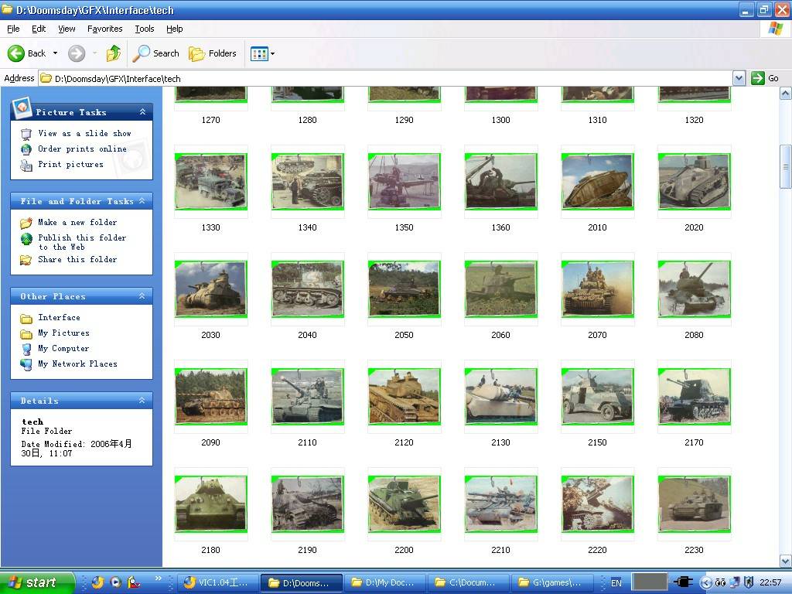This screenshot has height=594, width=792.
Task: Open the Views dropdown in toolbar
Action: [262, 53]
